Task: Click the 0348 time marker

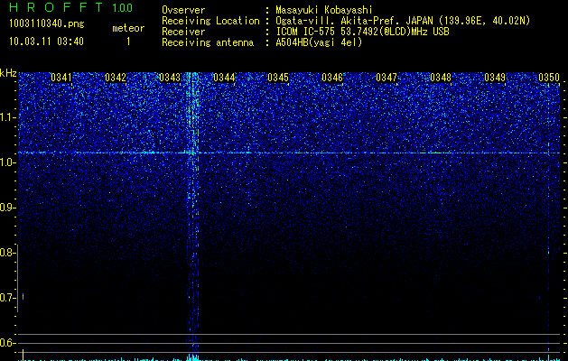Action: 441,78
